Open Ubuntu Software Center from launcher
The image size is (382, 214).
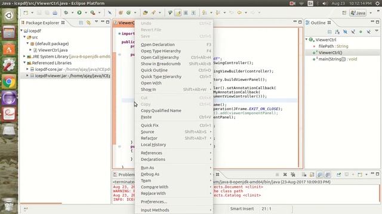tap(9, 49)
